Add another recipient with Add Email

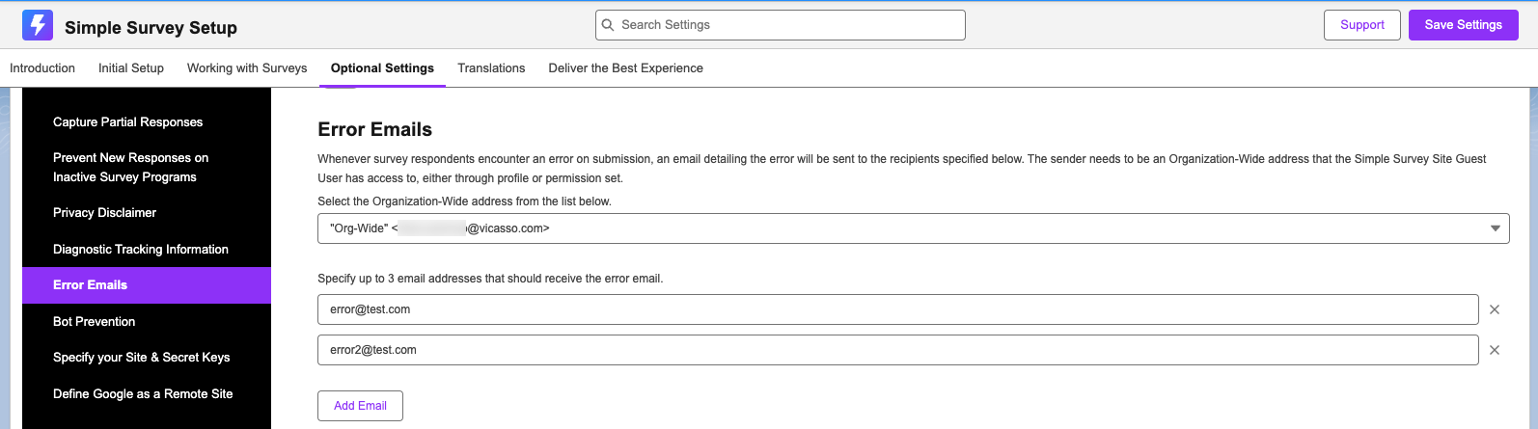coord(360,406)
